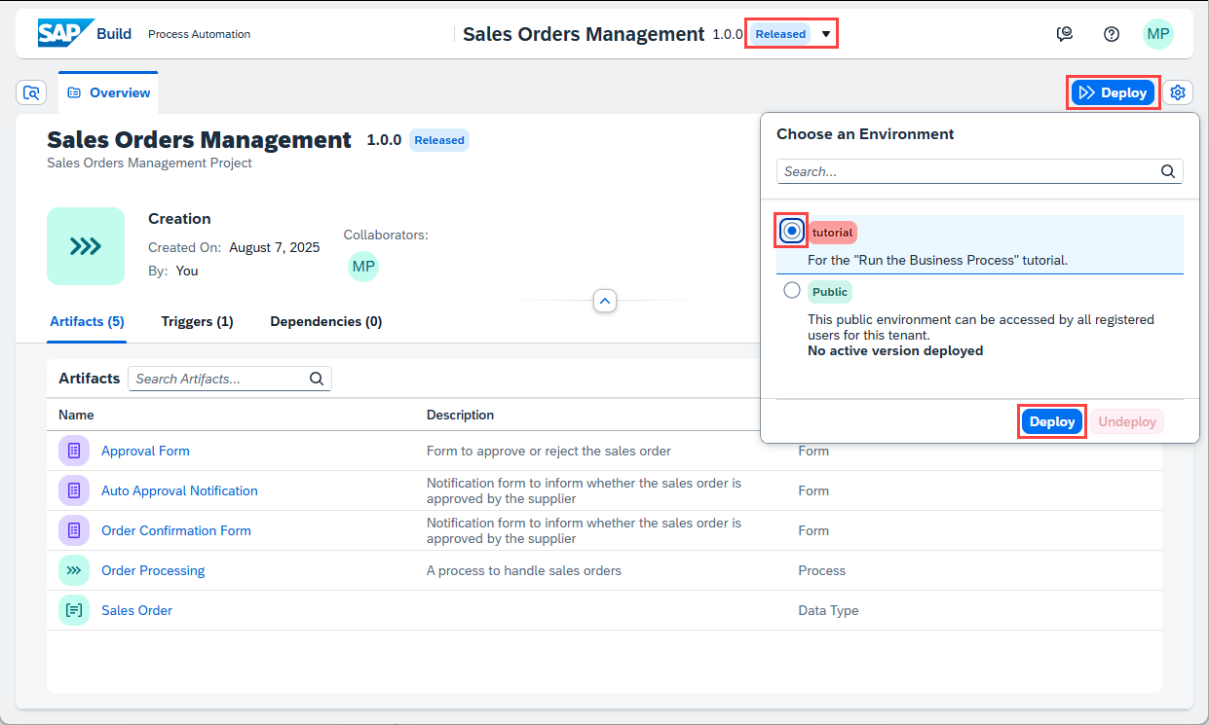Click the Sales Order data type icon
Viewport: 1209px width, 725px height.
pyautogui.click(x=74, y=610)
